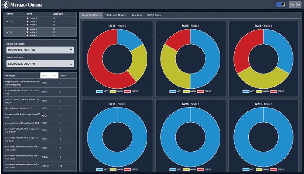The height and width of the screenshot is (174, 304).
Task: Open the Start Date calendar picker icon
Action: click(71, 50)
